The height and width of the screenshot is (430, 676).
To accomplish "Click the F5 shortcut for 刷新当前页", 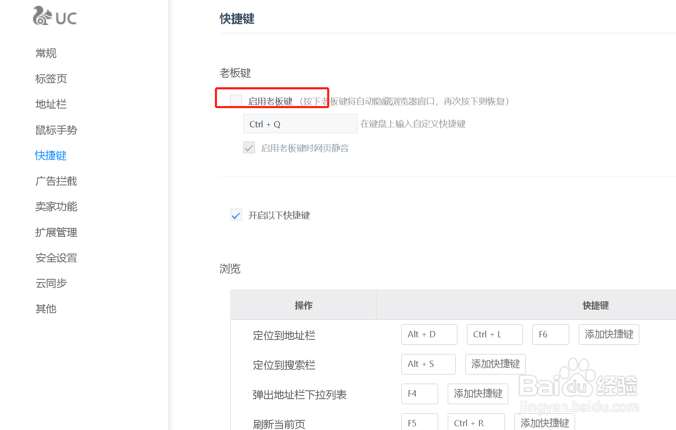I will [419, 422].
